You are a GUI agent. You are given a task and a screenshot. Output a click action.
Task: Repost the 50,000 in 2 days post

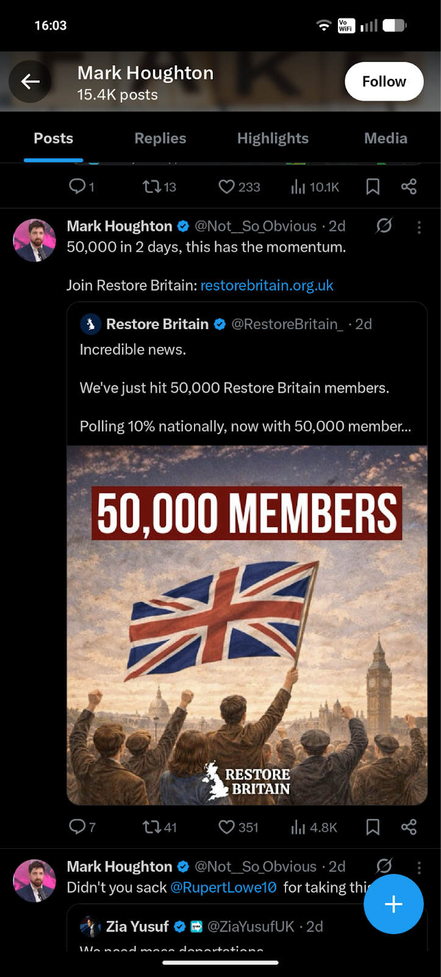coord(151,827)
